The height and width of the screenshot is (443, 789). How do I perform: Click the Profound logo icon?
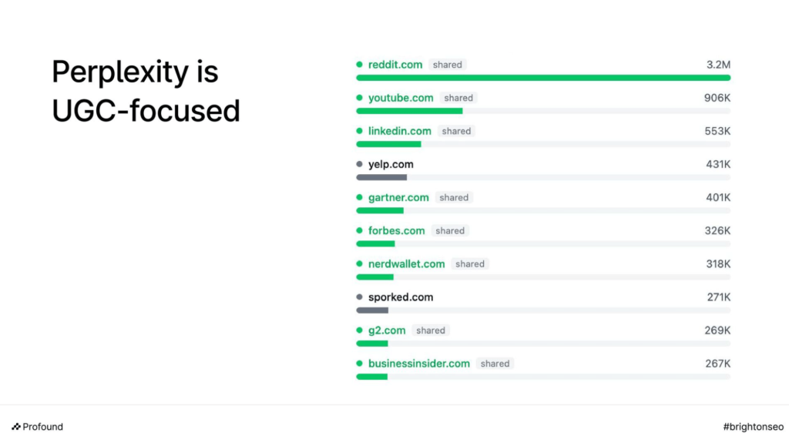pyautogui.click(x=16, y=427)
